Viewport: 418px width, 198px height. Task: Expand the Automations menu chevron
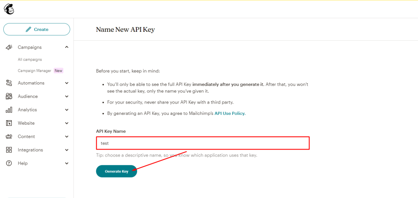click(x=67, y=83)
